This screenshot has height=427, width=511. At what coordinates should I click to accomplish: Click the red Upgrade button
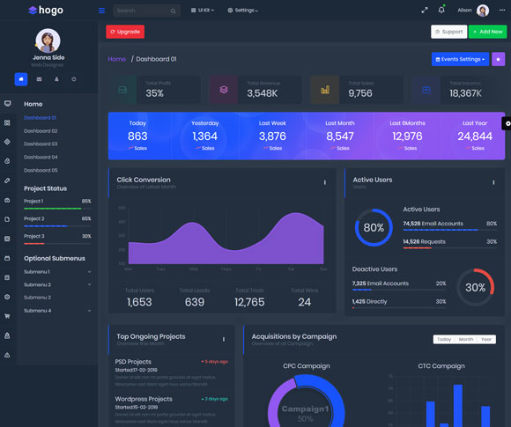(125, 32)
